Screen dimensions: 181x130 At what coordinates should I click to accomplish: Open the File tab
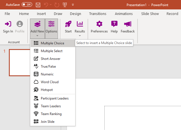point(7,14)
